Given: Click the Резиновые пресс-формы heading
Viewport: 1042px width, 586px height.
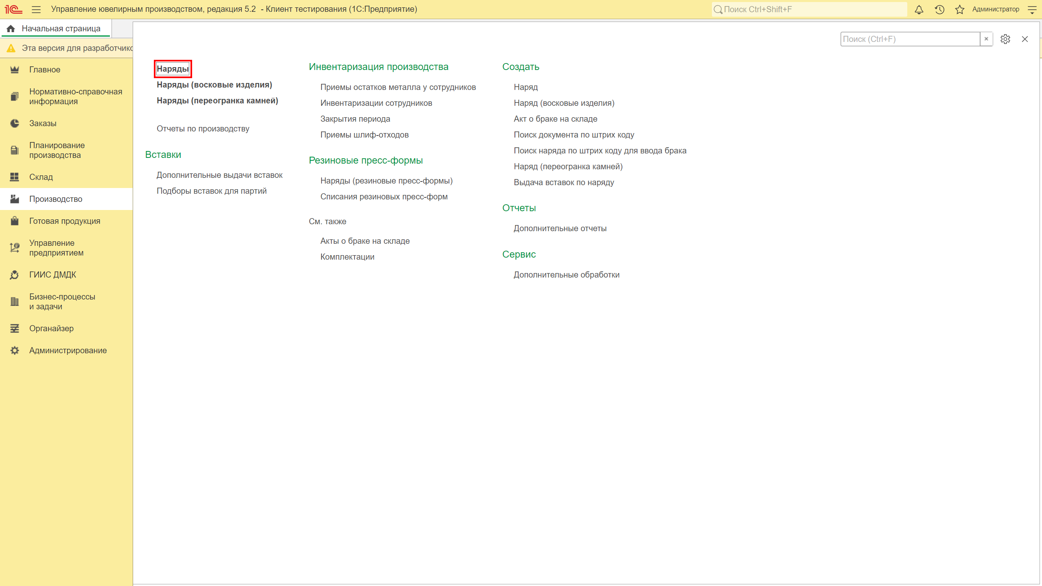Looking at the screenshot, I should tap(366, 160).
